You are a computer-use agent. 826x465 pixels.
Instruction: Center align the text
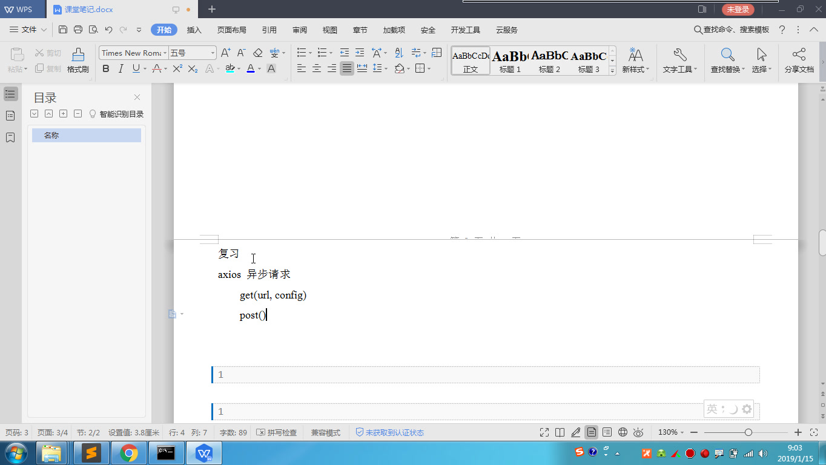[317, 69]
